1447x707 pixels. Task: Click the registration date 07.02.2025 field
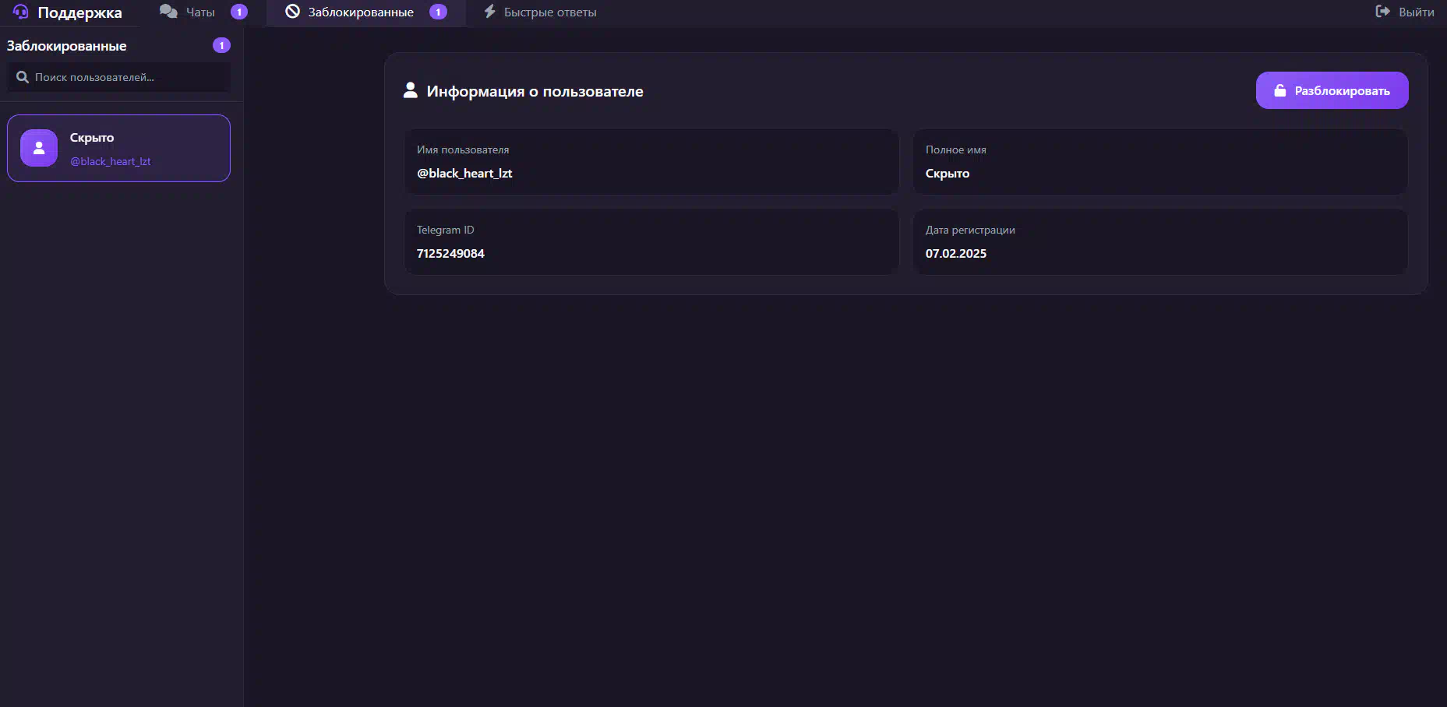[x=1159, y=241]
